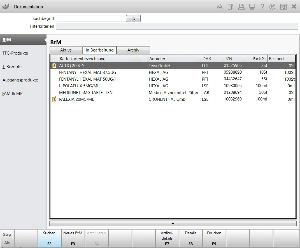Click the circled e icon
300x248 pixels.
coord(272,7)
